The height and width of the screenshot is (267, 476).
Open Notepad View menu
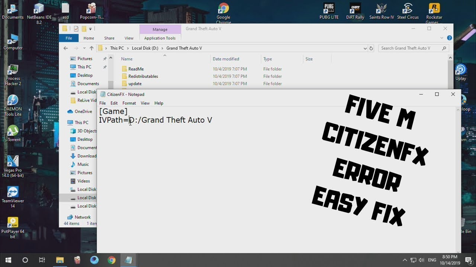coord(145,103)
